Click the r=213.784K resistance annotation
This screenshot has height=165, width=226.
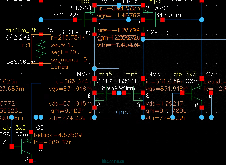[x=68, y=38]
